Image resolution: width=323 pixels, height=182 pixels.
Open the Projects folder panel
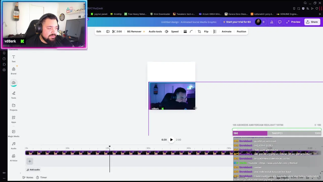[14, 107]
